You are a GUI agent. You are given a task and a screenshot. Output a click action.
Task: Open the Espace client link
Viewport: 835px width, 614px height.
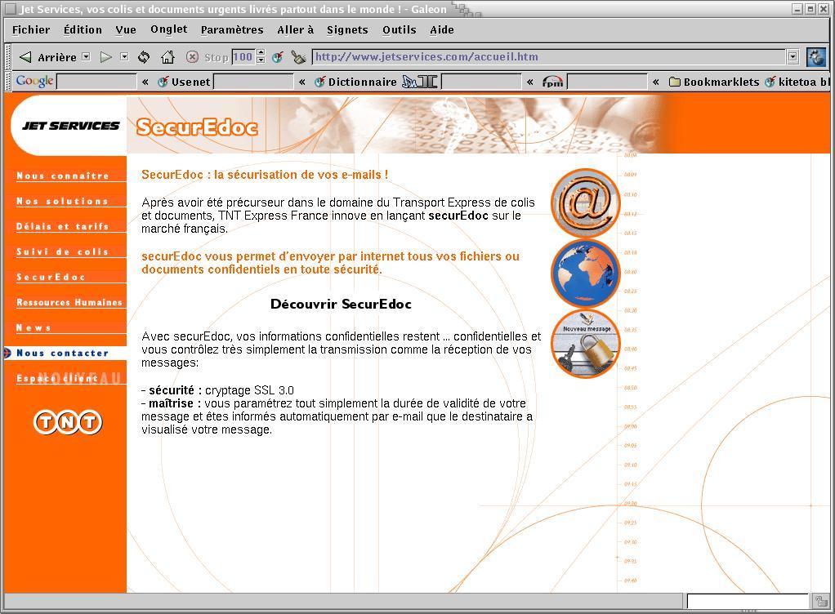point(57,378)
